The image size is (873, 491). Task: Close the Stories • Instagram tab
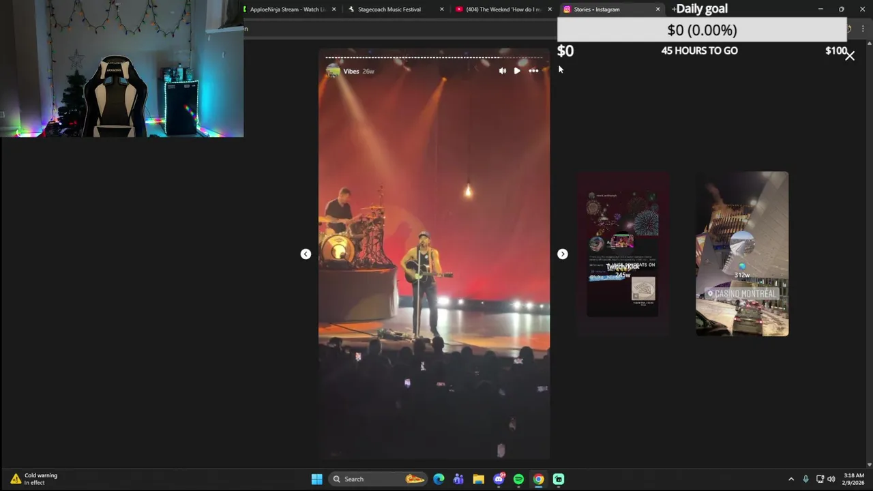tap(657, 10)
